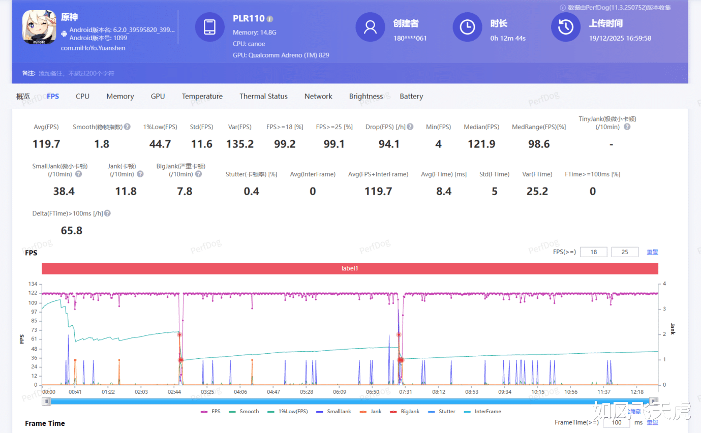Switch to the CPU tab

coord(82,97)
